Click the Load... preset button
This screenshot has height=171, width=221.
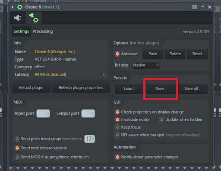(129, 89)
